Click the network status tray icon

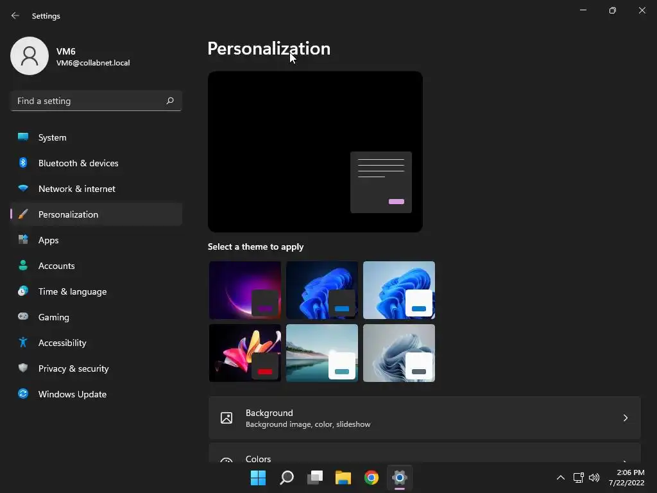point(579,478)
